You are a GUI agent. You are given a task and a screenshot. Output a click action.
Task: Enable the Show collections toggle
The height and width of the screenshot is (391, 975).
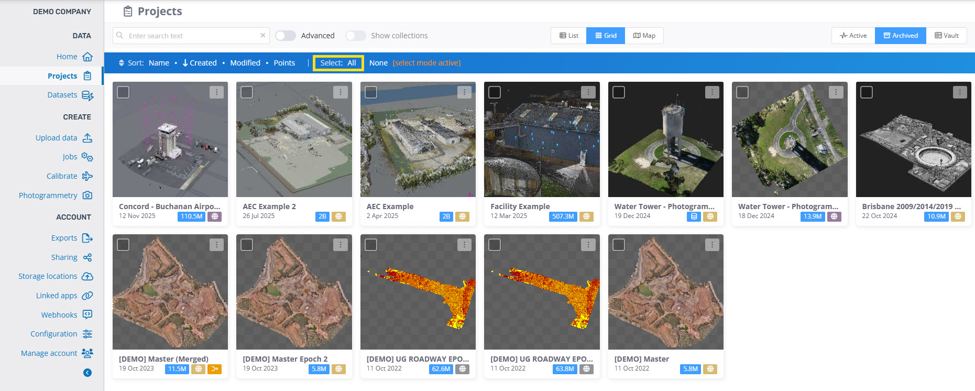pyautogui.click(x=355, y=36)
